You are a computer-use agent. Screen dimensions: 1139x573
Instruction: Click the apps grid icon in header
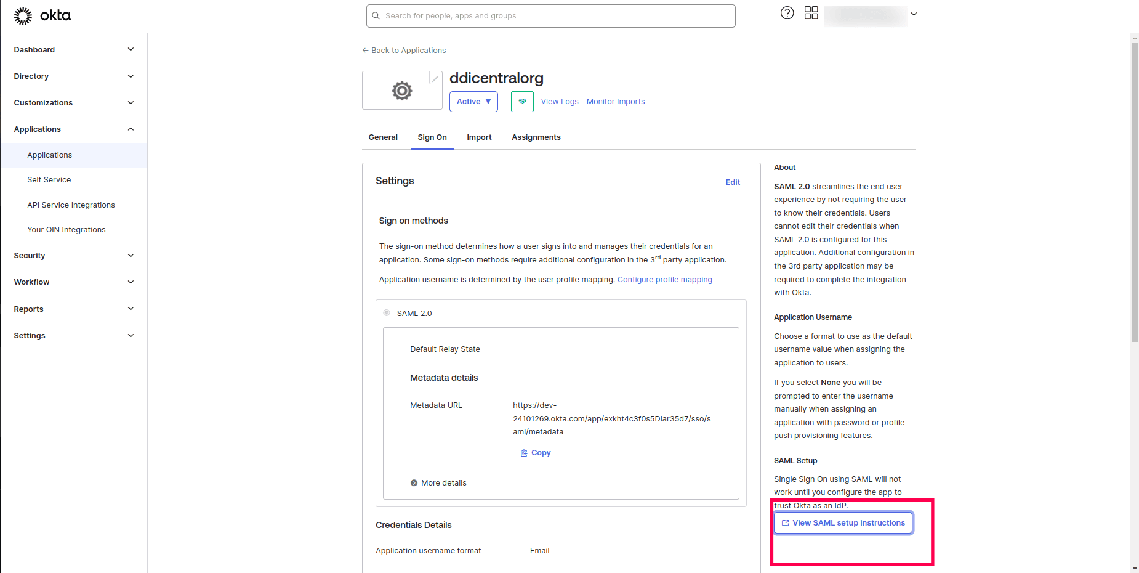tap(811, 12)
